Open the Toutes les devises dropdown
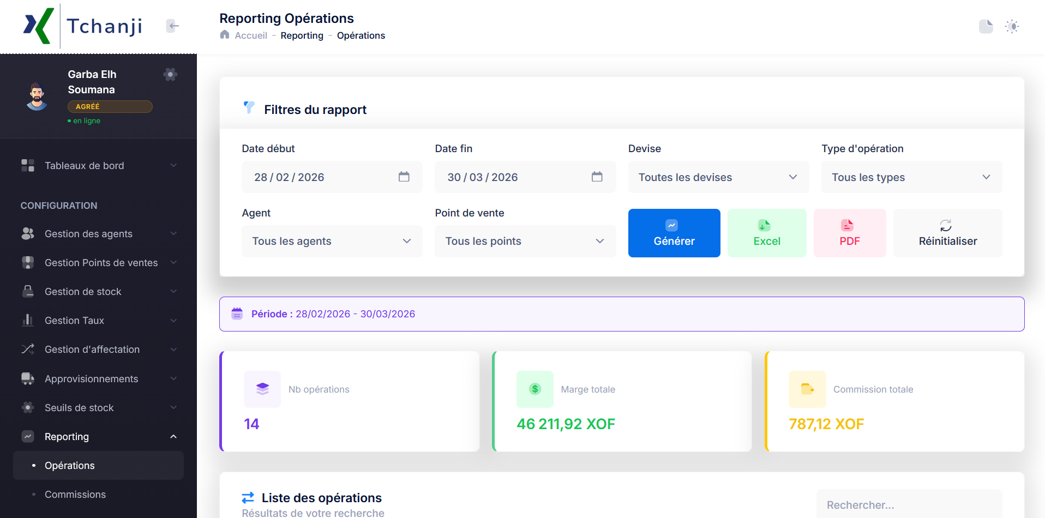This screenshot has height=518, width=1045. click(x=718, y=177)
